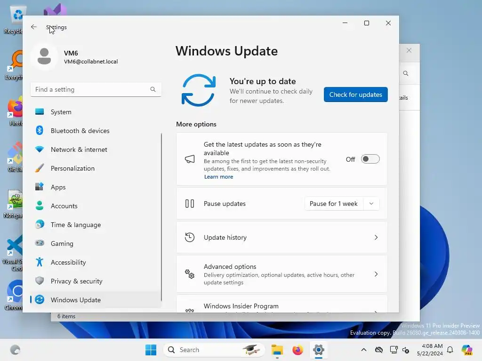Open Privacy & security via its shield icon

tap(40, 281)
